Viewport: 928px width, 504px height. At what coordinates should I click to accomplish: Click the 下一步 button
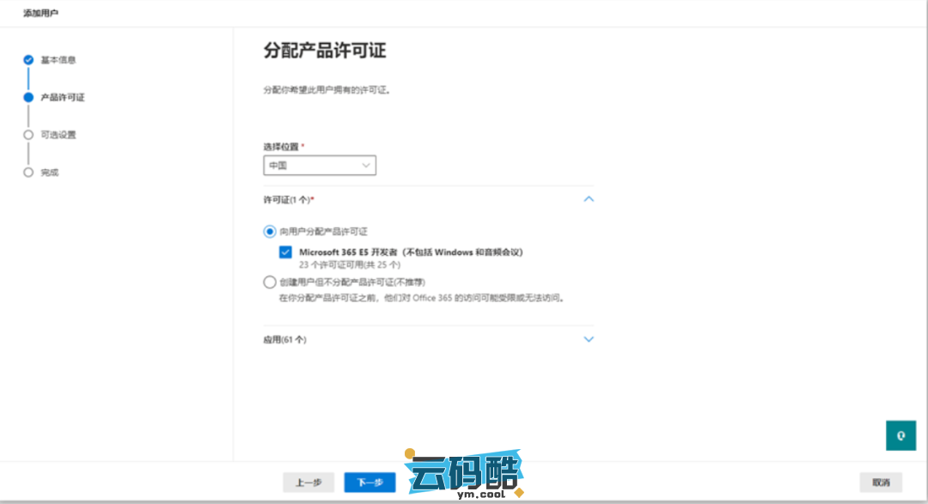(369, 483)
